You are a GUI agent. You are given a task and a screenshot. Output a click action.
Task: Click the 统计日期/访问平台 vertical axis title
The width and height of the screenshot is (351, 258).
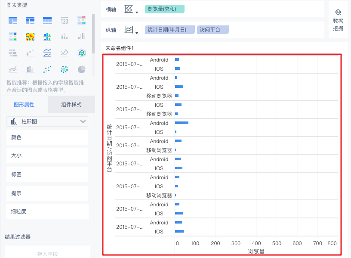point(109,148)
